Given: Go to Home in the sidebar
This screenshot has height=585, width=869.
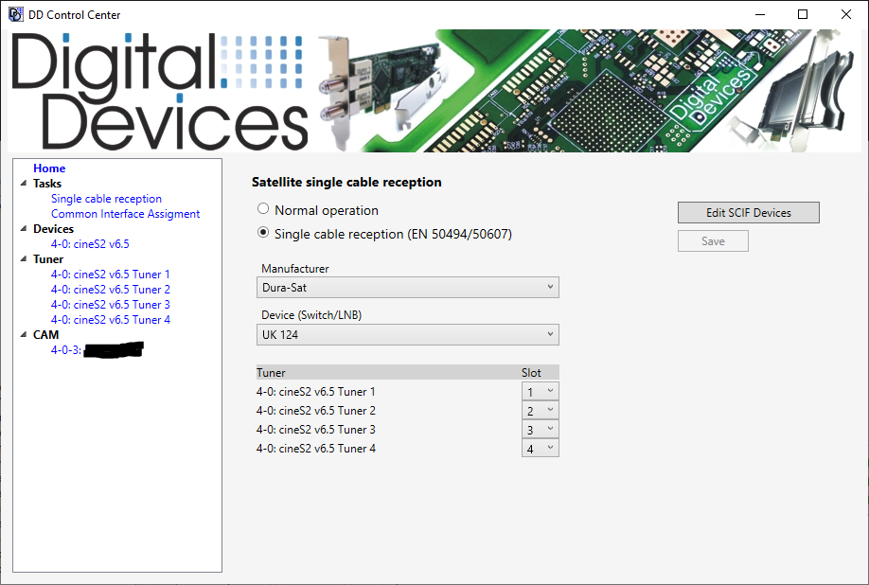Looking at the screenshot, I should [x=49, y=168].
